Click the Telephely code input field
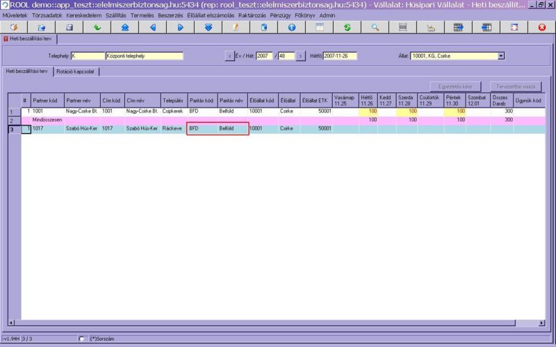Viewport: 556px width, 347px height. [x=86, y=56]
